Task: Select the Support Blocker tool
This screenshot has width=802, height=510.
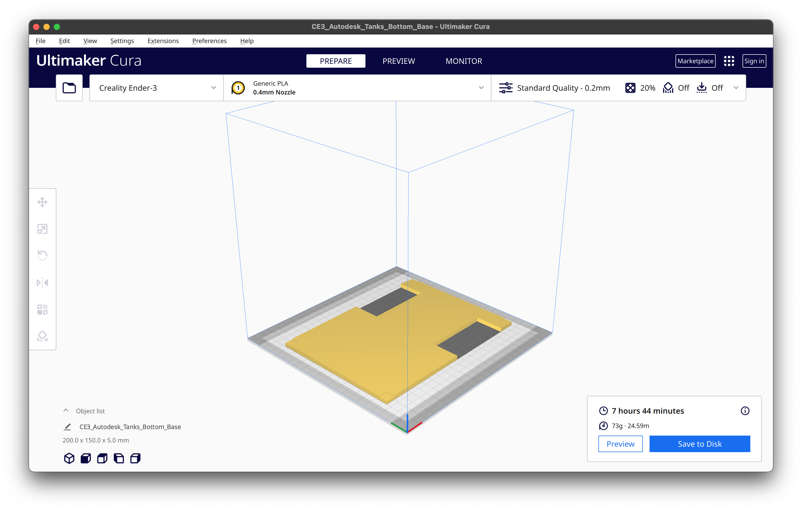Action: 42,336
